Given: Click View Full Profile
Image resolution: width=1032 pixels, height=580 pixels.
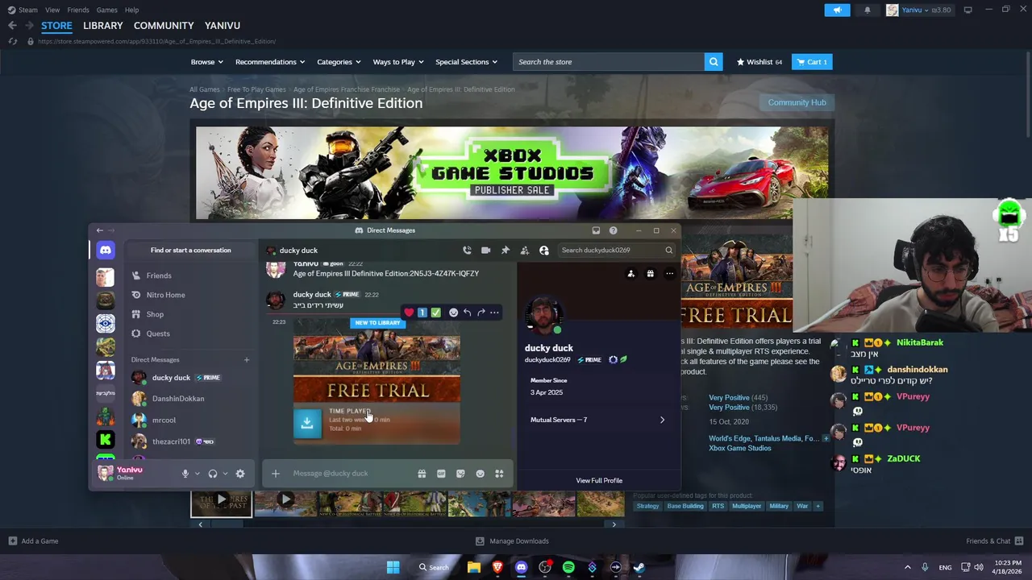Looking at the screenshot, I should tap(599, 481).
